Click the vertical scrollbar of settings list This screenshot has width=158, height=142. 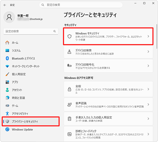(x=157, y=36)
